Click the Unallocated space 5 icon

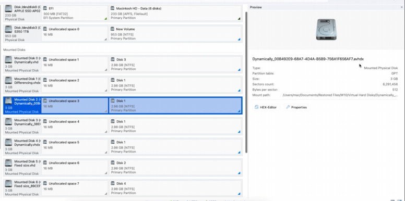coord(45,142)
